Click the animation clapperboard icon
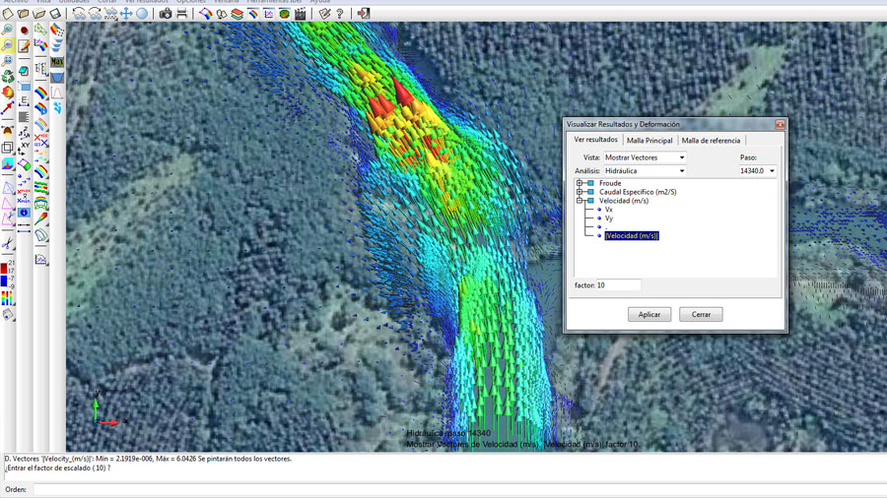Screen dimensions: 887x498 301,14
